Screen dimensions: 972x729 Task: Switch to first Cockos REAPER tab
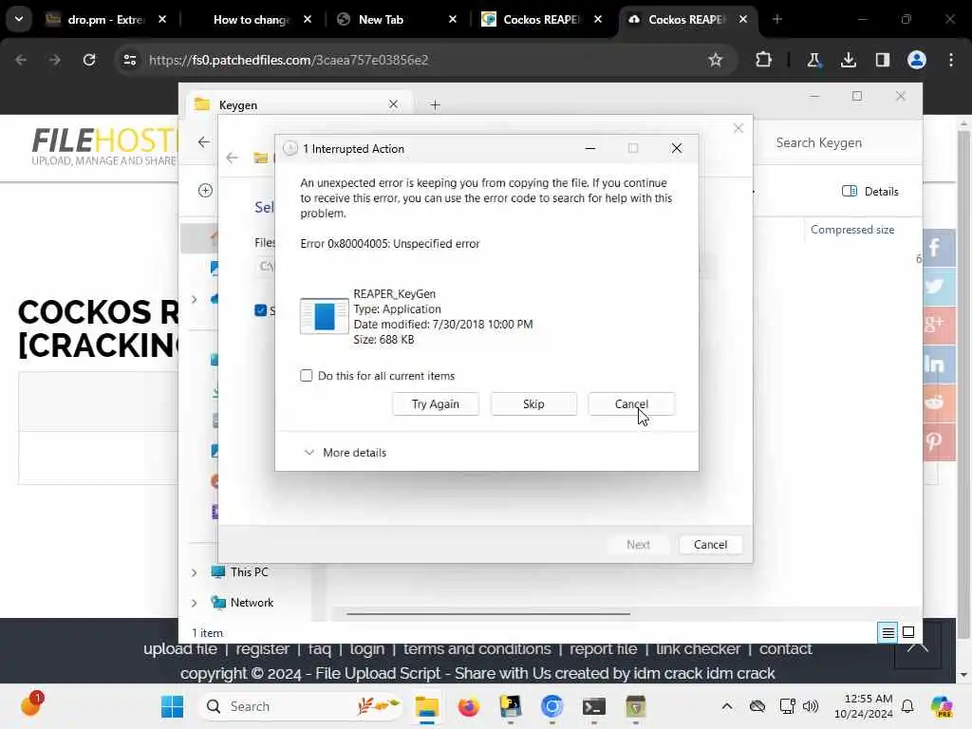(x=542, y=20)
